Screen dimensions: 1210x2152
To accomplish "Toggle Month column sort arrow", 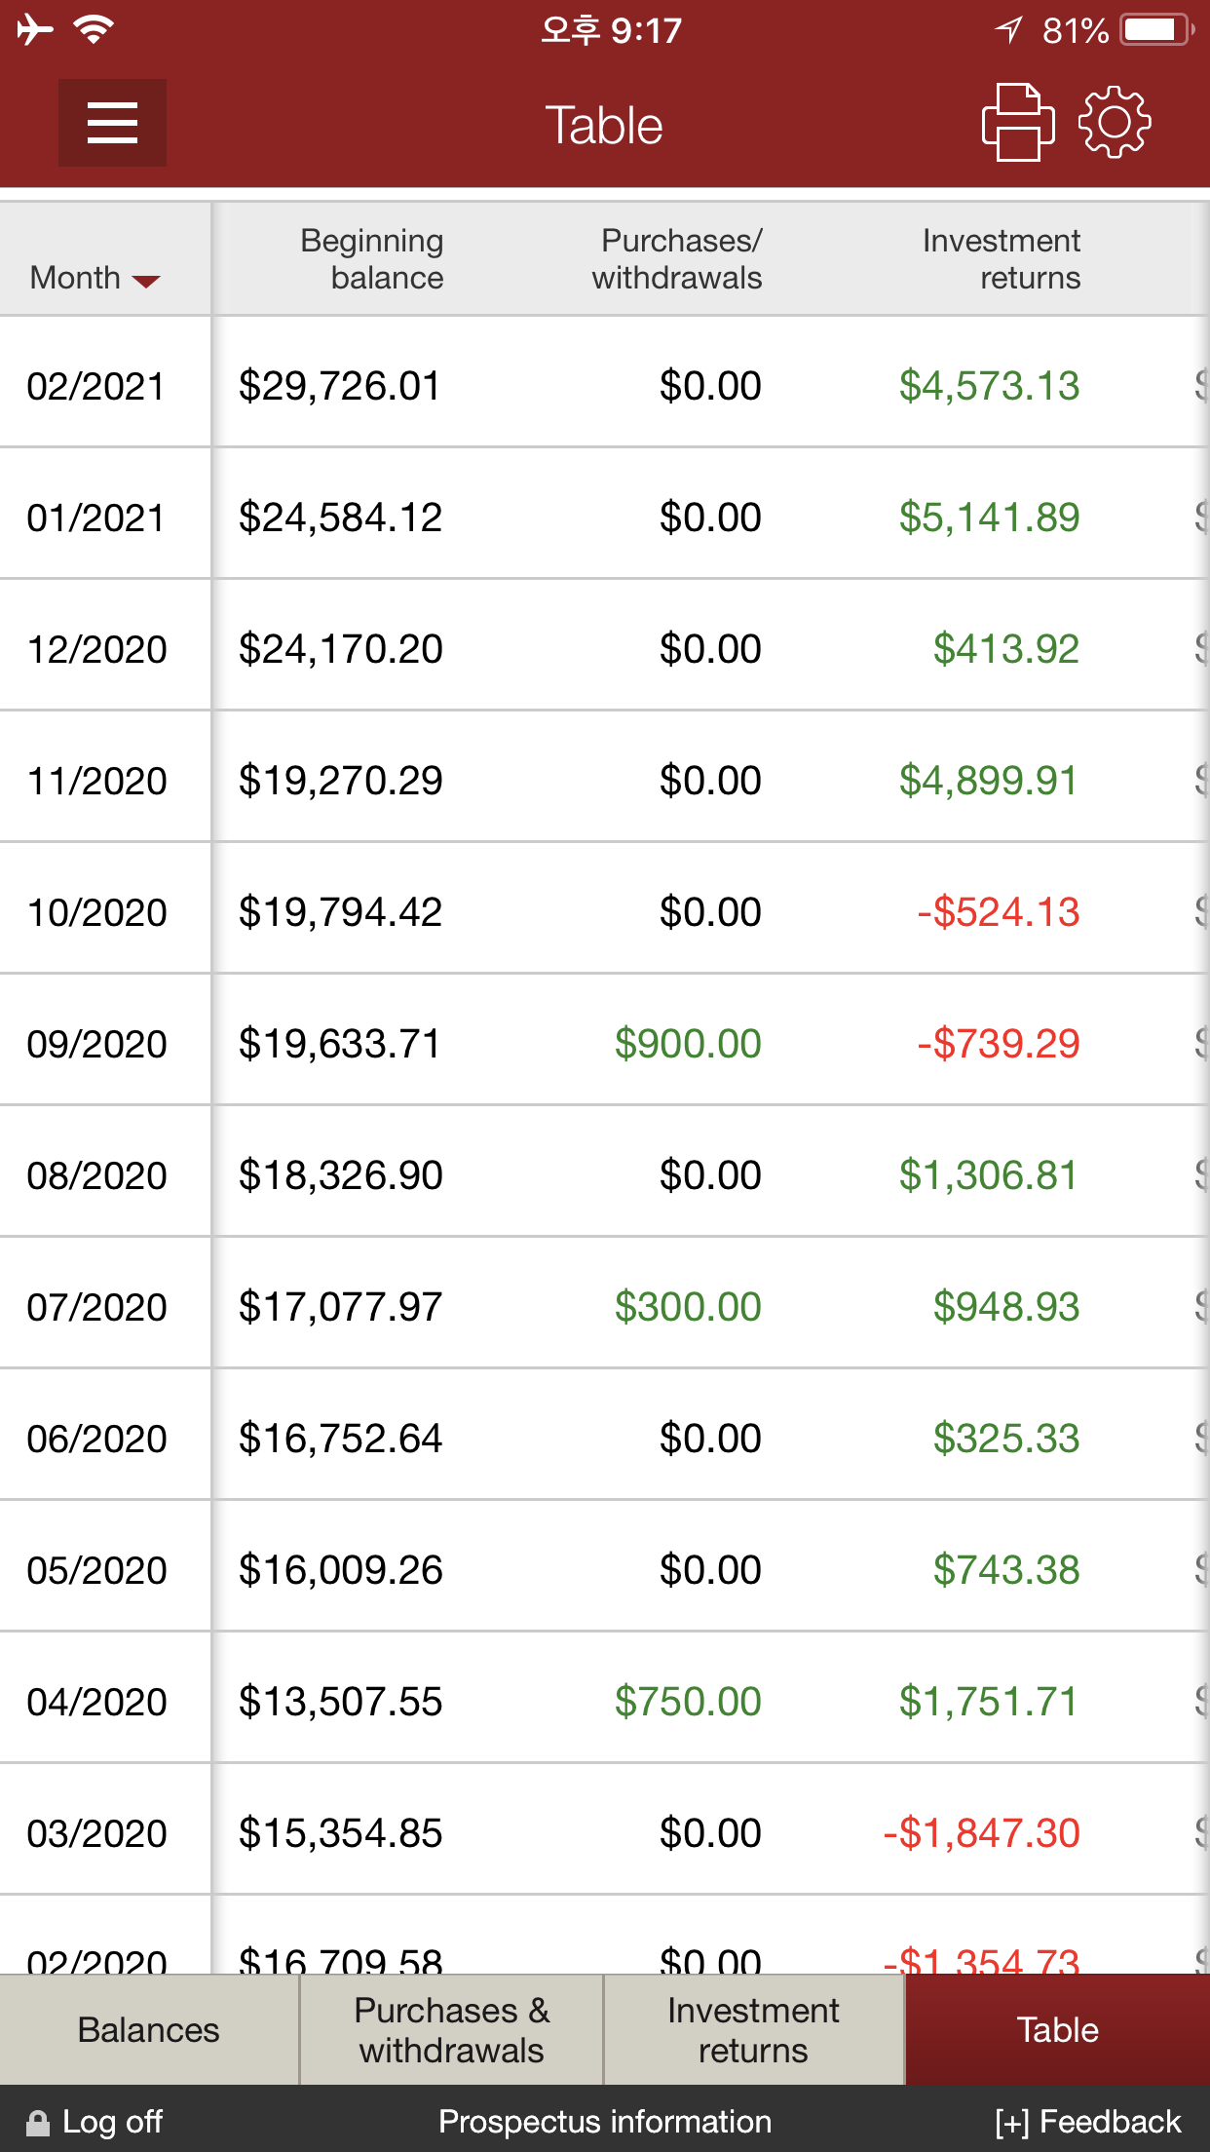I will pos(146,281).
